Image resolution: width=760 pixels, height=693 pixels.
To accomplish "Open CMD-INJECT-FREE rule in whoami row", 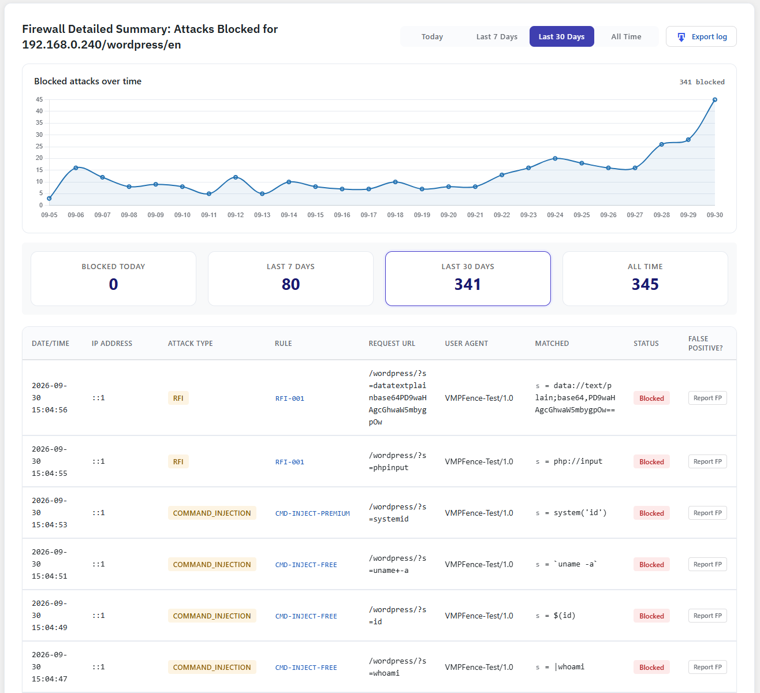I will tap(306, 668).
